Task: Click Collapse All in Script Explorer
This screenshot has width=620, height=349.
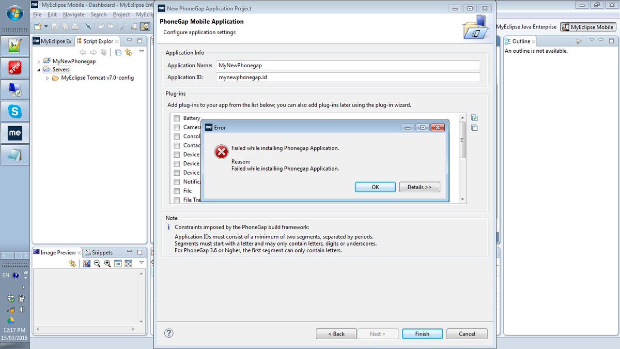Action: click(118, 52)
